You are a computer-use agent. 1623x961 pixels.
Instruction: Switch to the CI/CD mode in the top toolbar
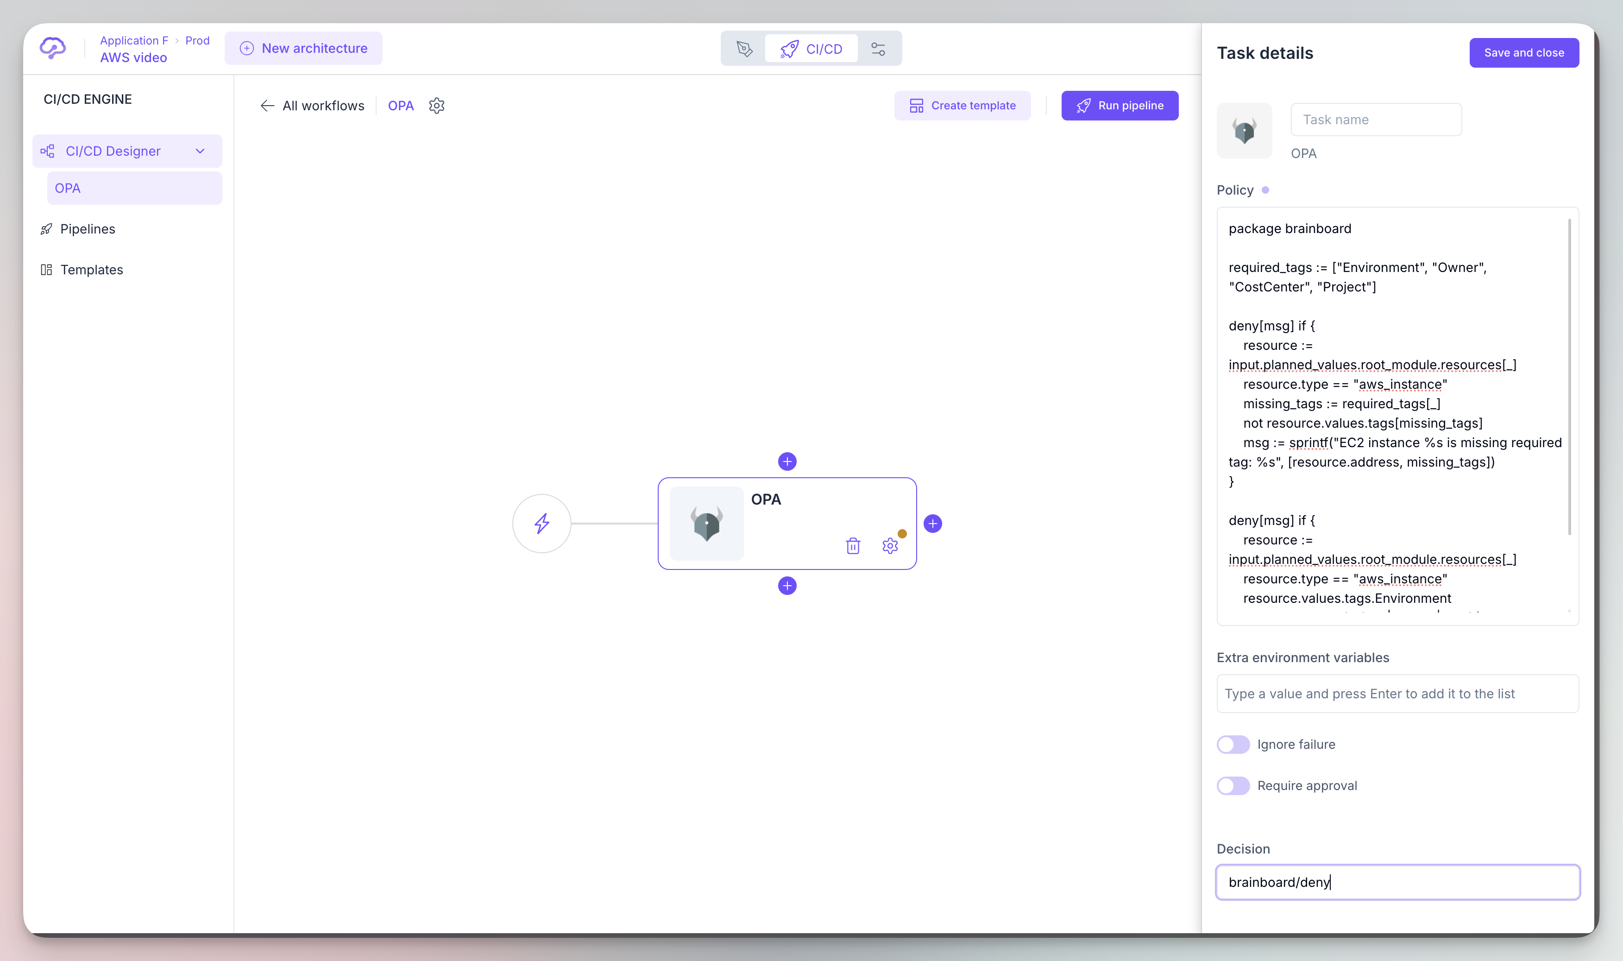pyautogui.click(x=811, y=48)
